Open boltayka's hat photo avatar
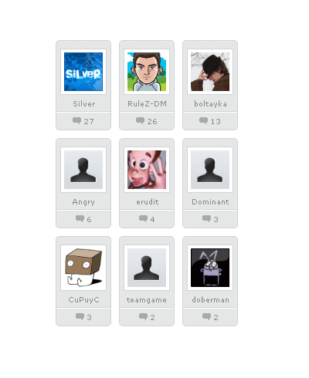 [x=210, y=72]
